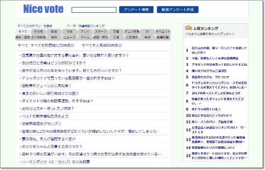Open the すべてのカテゴリーを表示 link
The width and height of the screenshot is (265, 170).
point(35,26)
